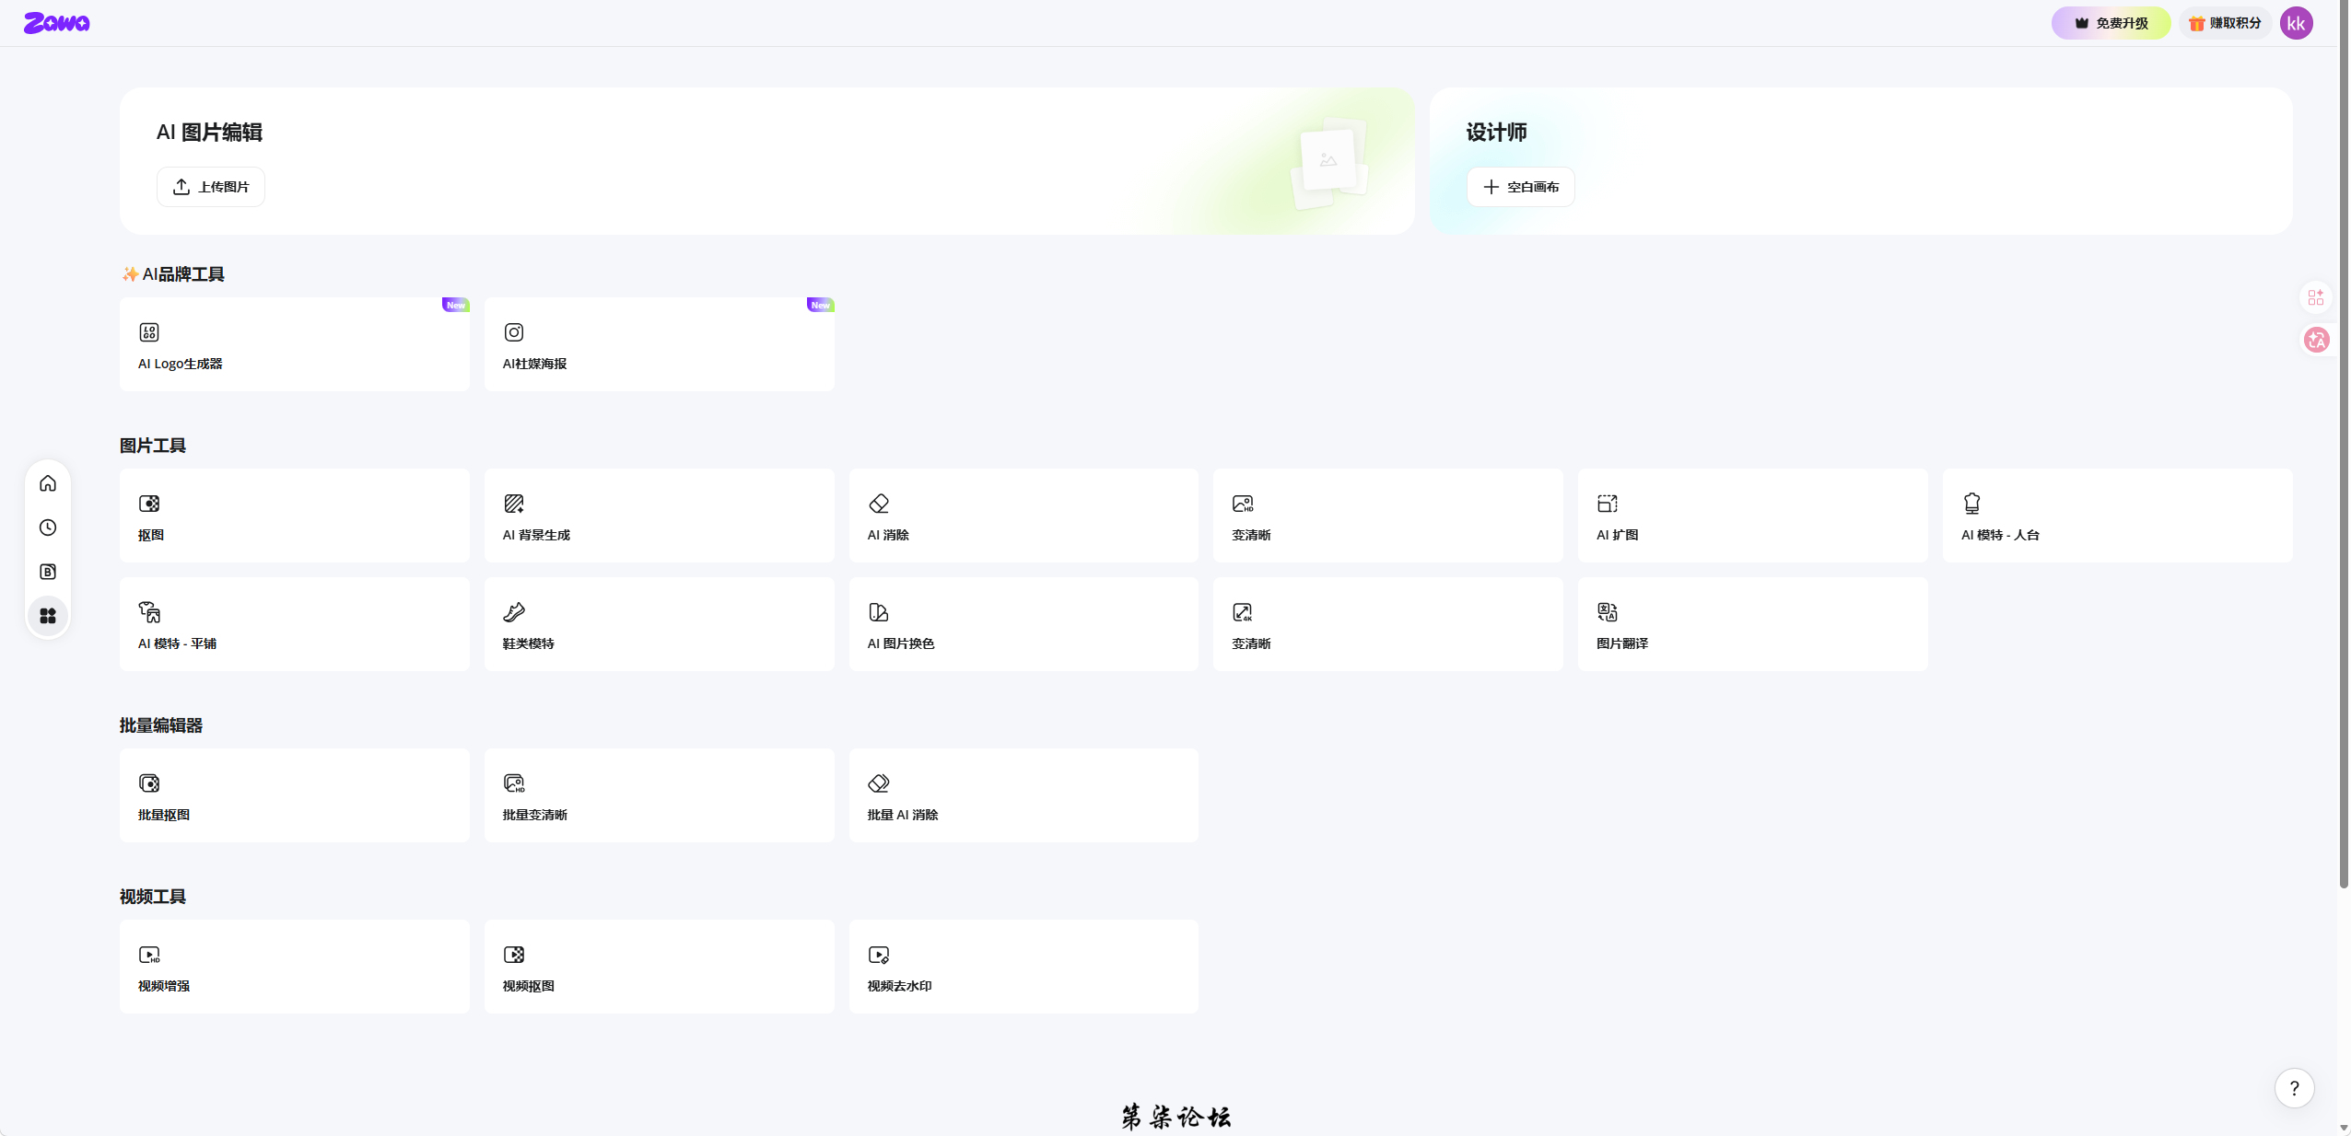
Task: Open the home icon in left sidebar
Action: click(x=48, y=483)
